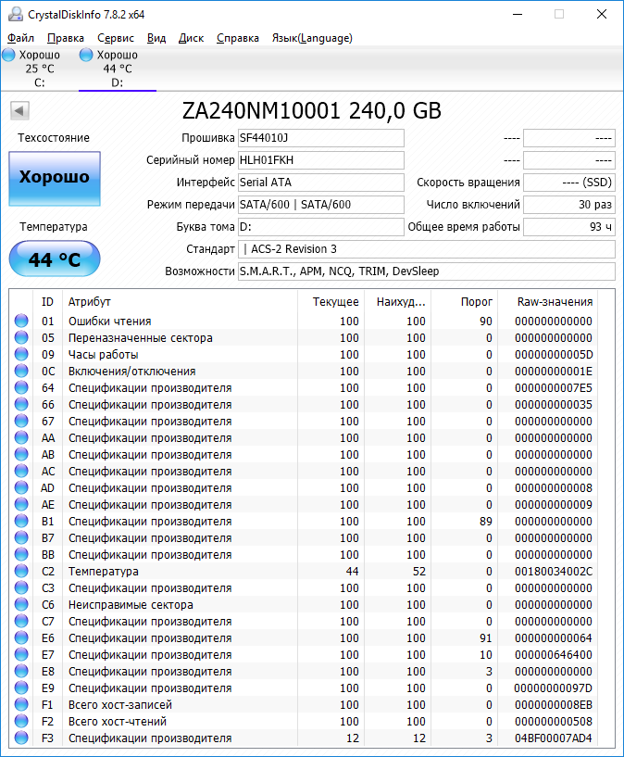Viewport: 624px width, 757px height.
Task: Click status circle for attribute 64
Action: 21,387
